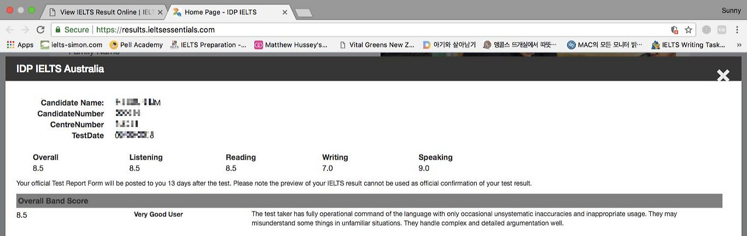Open Vital Greens New Z... bookmark
The image size is (747, 236).
click(x=376, y=45)
